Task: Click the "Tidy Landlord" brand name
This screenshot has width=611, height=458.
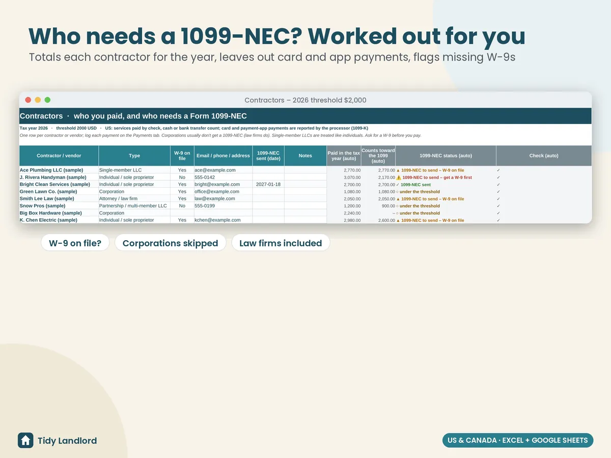Action: pos(67,441)
